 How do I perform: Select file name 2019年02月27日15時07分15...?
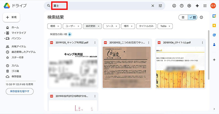(72, 96)
